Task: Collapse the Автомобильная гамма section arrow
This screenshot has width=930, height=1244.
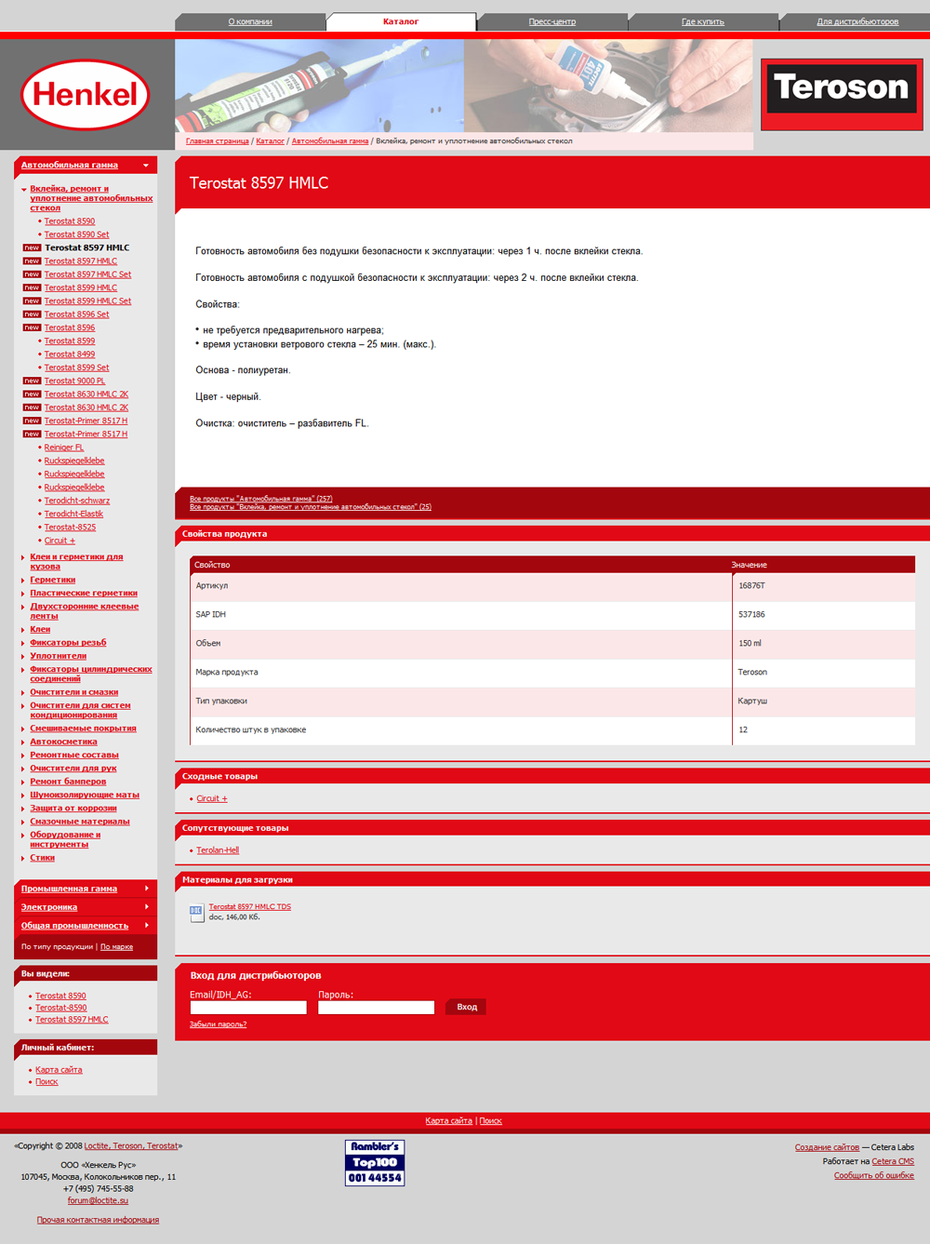Action: click(147, 165)
